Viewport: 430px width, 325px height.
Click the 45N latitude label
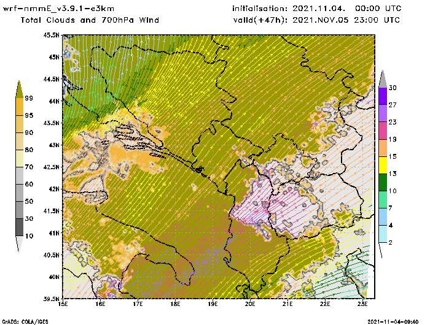point(54,57)
